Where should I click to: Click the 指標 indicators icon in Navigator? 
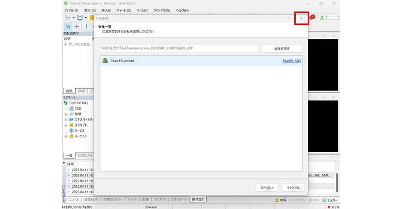click(71, 114)
